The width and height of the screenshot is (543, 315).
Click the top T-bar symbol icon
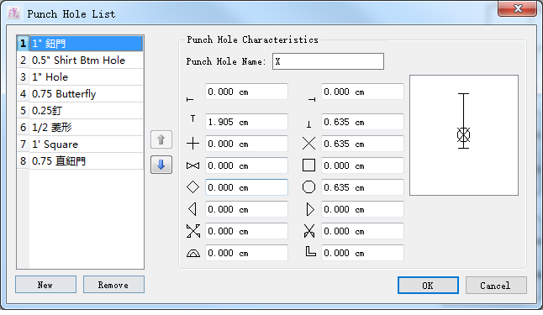coord(192,118)
